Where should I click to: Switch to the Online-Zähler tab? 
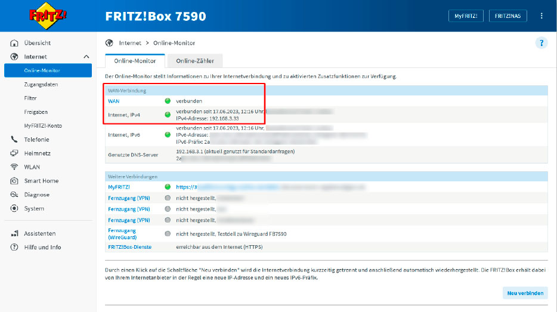[x=195, y=61]
